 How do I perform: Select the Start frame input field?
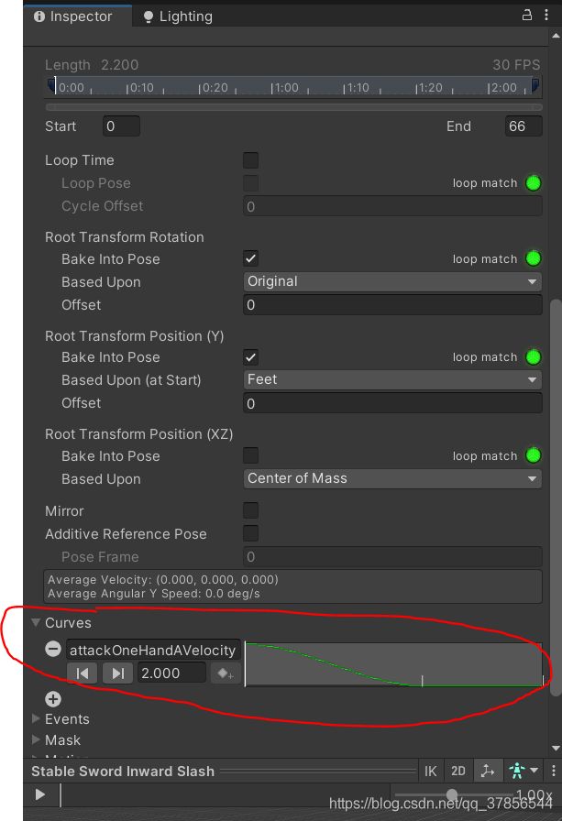(x=121, y=126)
